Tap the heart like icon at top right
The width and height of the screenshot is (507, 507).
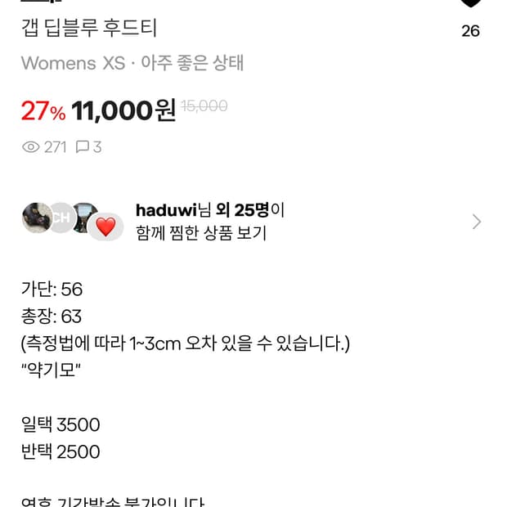(x=471, y=3)
